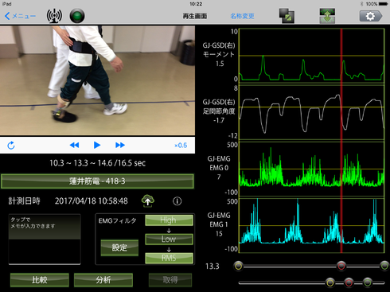Fast forward the gait video
Screen dimensions: 390x292
[120, 145]
